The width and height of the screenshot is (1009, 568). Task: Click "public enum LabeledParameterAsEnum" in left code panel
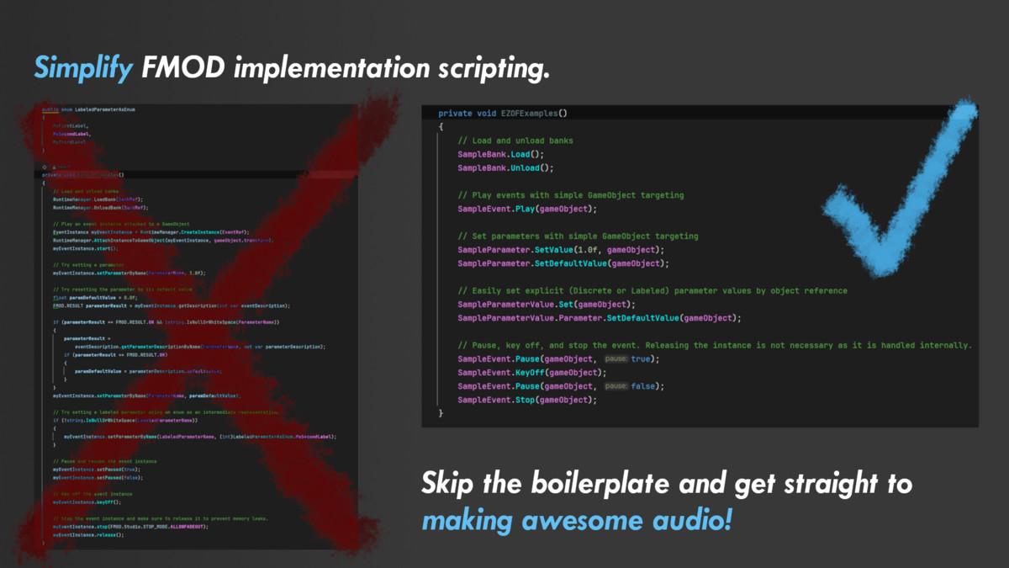click(88, 109)
